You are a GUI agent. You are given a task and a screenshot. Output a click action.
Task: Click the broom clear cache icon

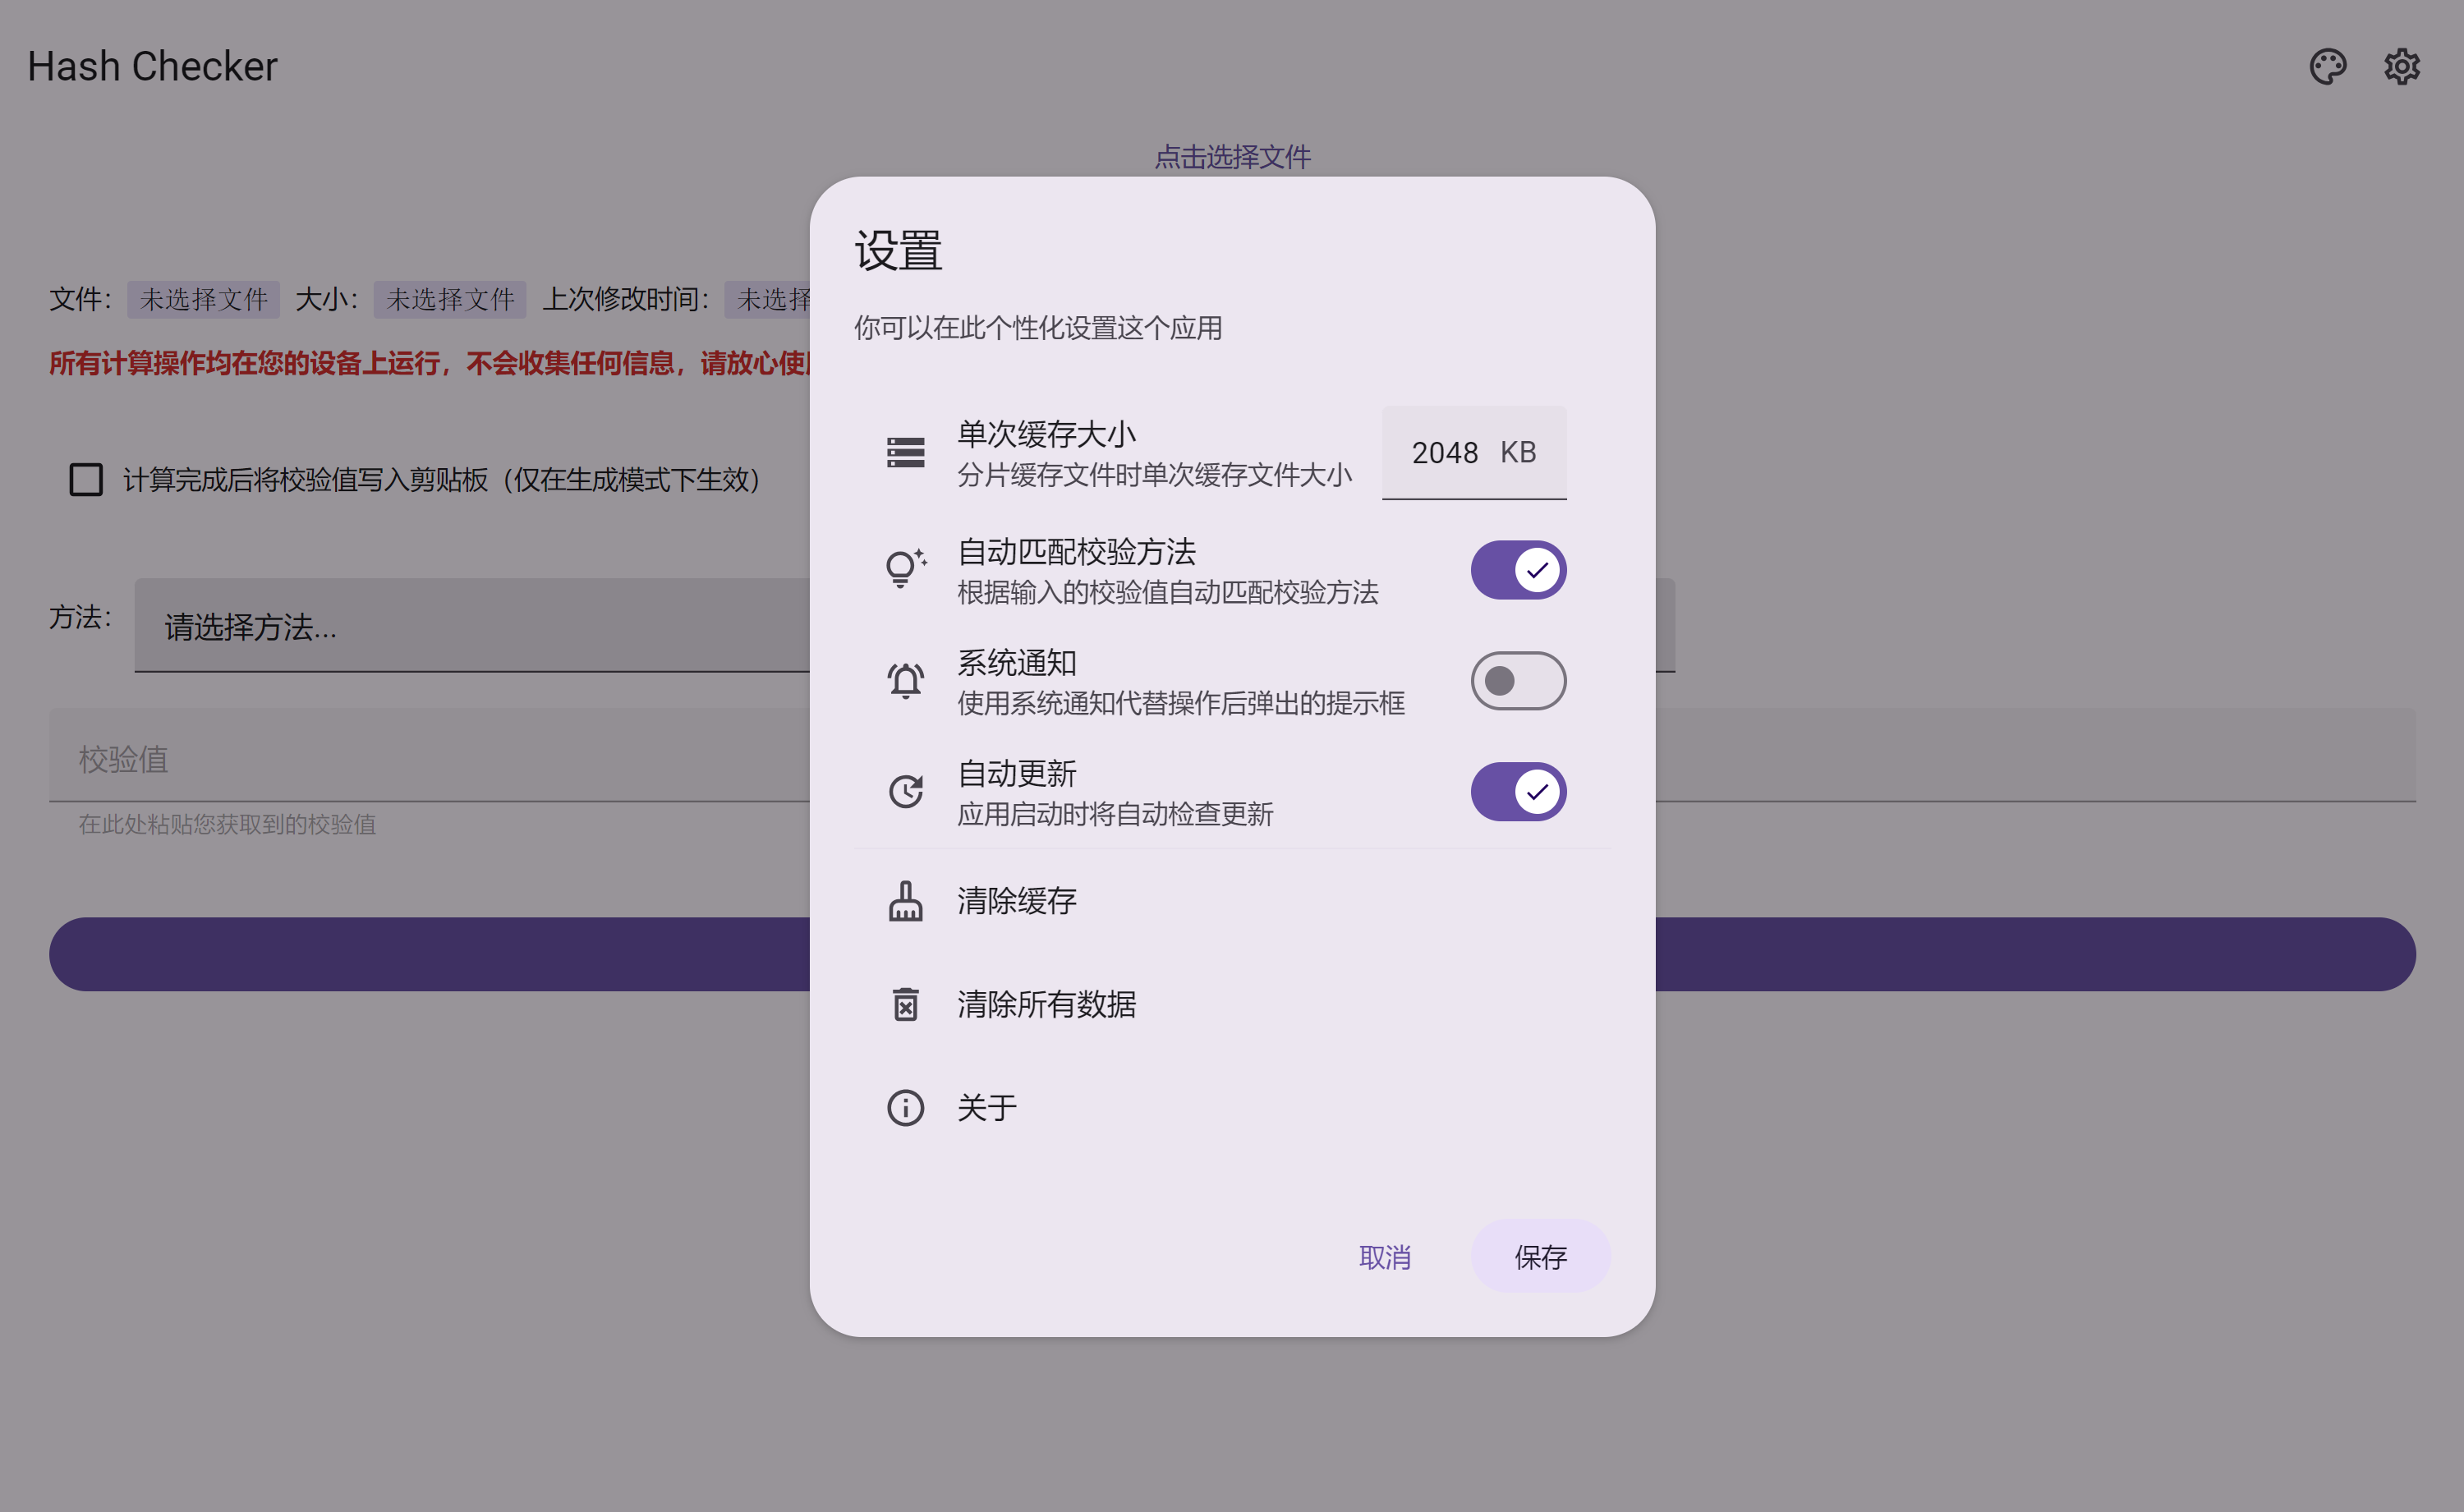pyautogui.click(x=905, y=901)
